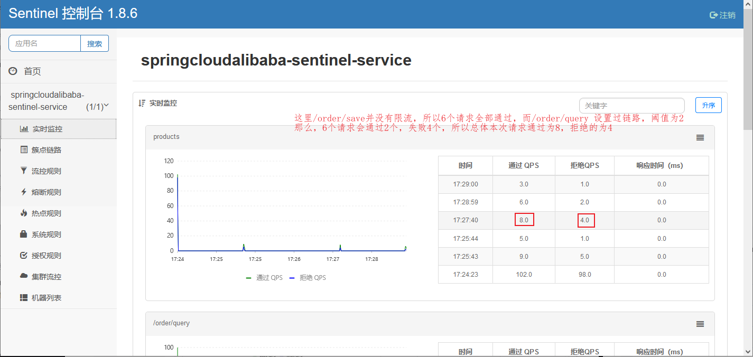The image size is (753, 357).
Task: Open 流控规则 menu item
Action: pos(58,171)
